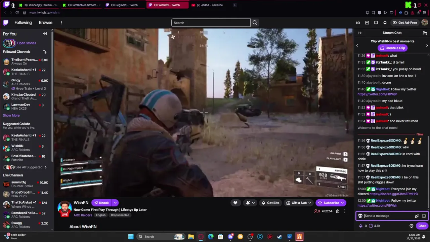The width and height of the screenshot is (430, 242).
Task: Open the Windows Start menu
Action: click(131, 237)
